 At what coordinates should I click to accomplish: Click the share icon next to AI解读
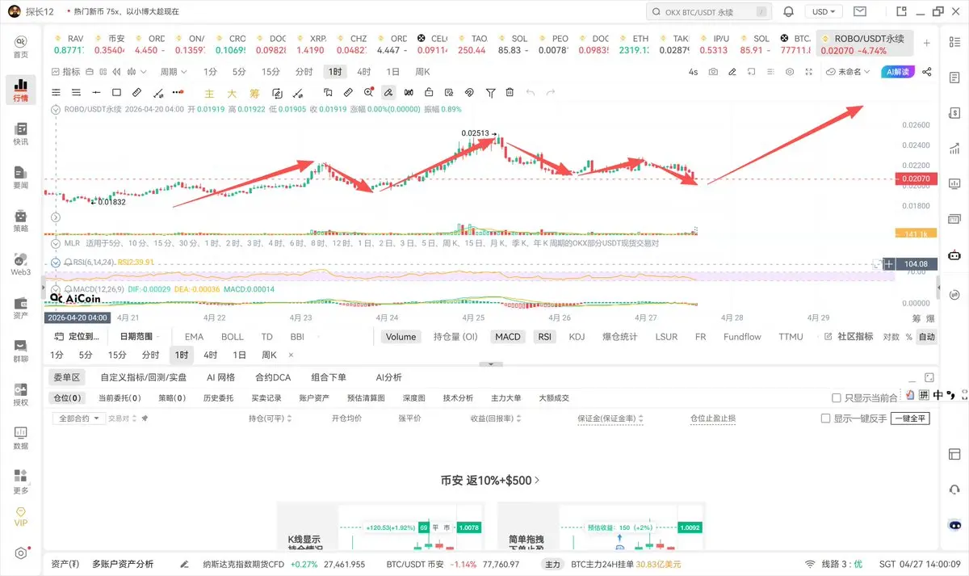pyautogui.click(x=926, y=72)
